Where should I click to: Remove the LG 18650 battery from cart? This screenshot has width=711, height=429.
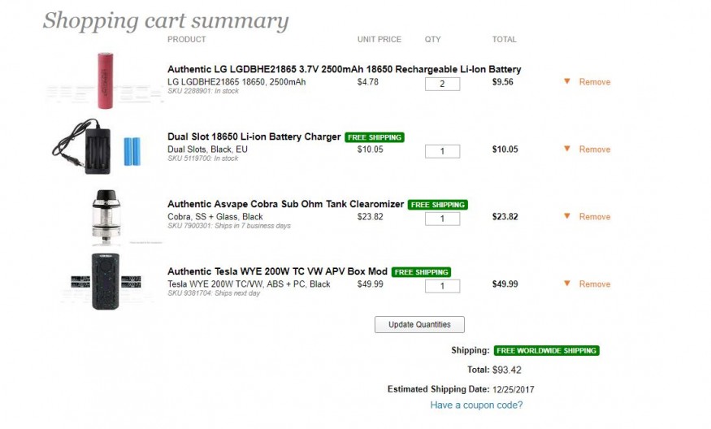(595, 82)
